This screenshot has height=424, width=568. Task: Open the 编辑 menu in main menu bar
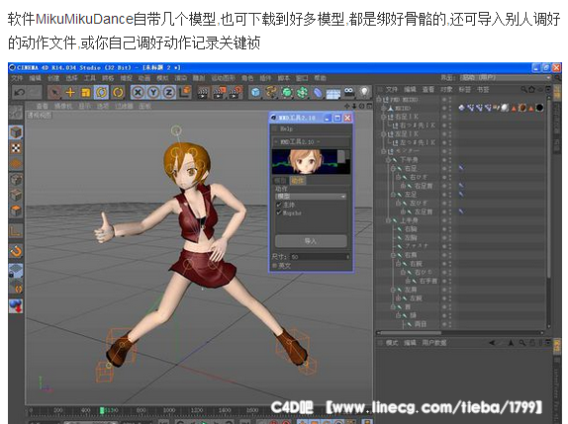coord(36,78)
